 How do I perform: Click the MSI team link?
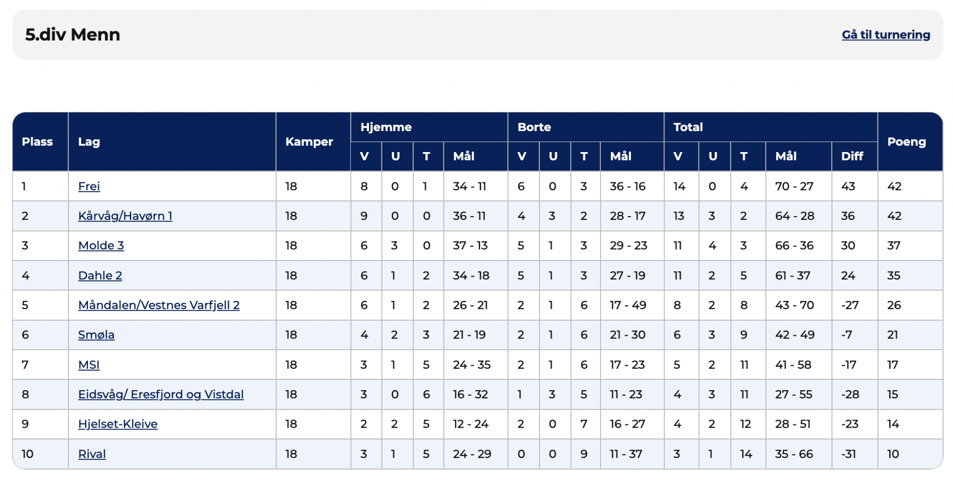click(x=89, y=365)
